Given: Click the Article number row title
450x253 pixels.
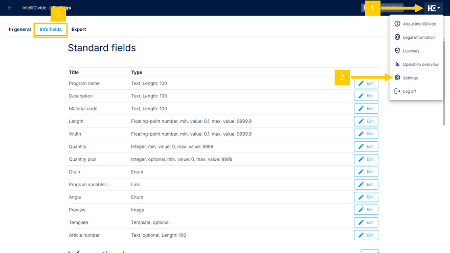Looking at the screenshot, I should 84,235.
